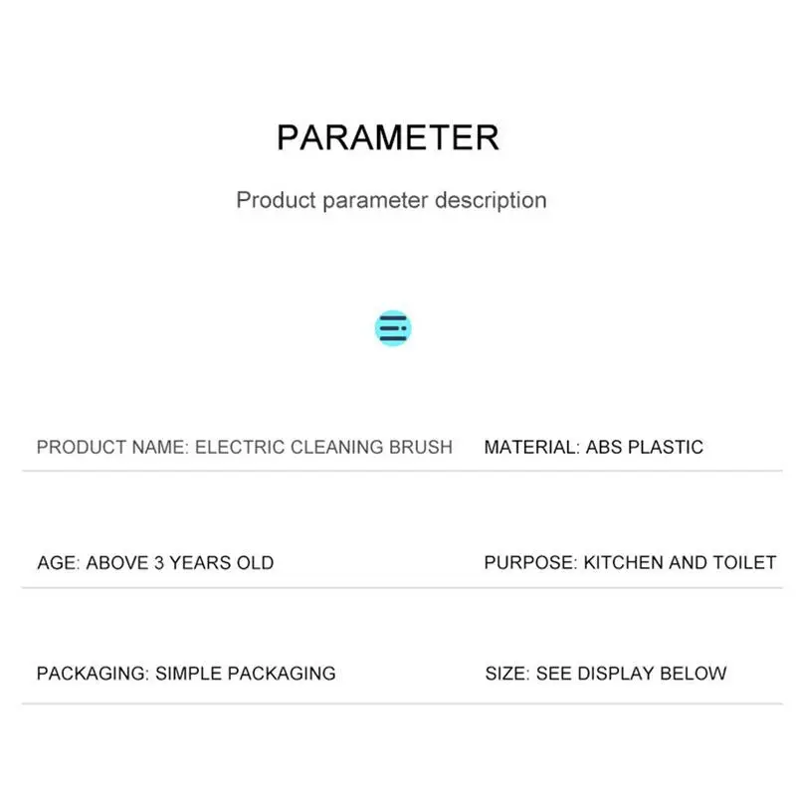Click the word KITCHEN in the purpose row
796x796 pixels.
623,563
